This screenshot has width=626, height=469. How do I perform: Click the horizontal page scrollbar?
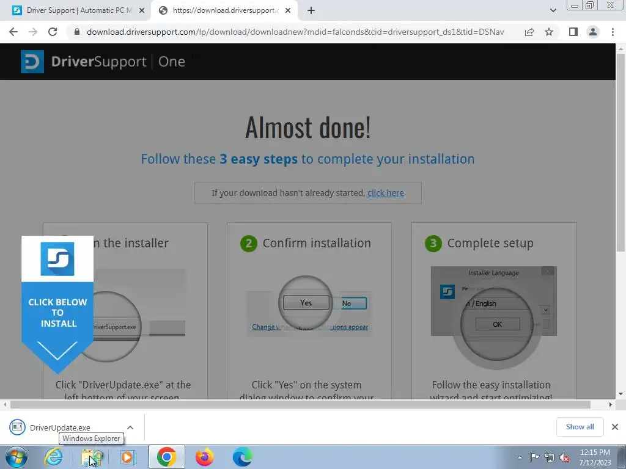click(x=300, y=405)
